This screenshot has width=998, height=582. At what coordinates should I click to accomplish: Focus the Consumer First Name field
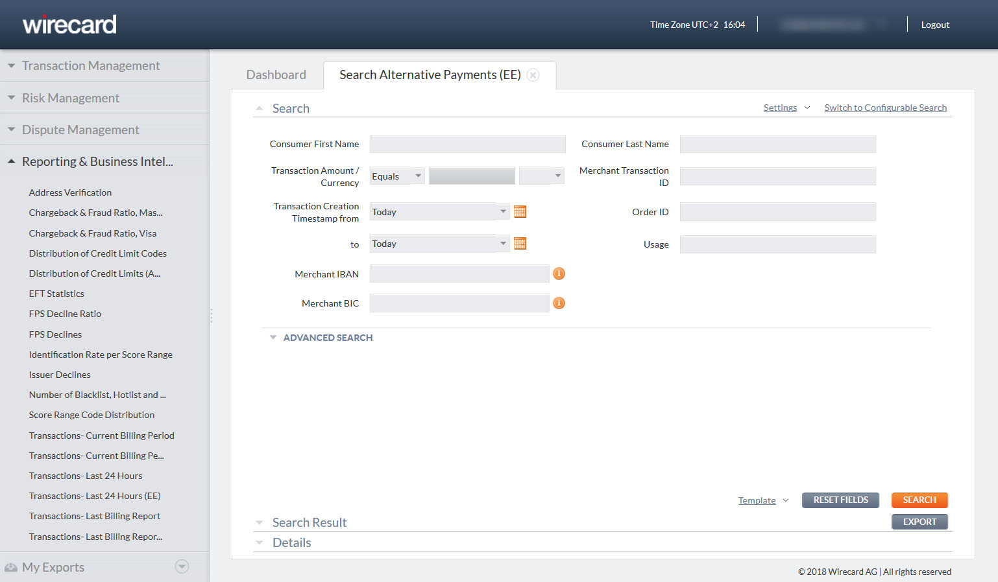pos(468,144)
